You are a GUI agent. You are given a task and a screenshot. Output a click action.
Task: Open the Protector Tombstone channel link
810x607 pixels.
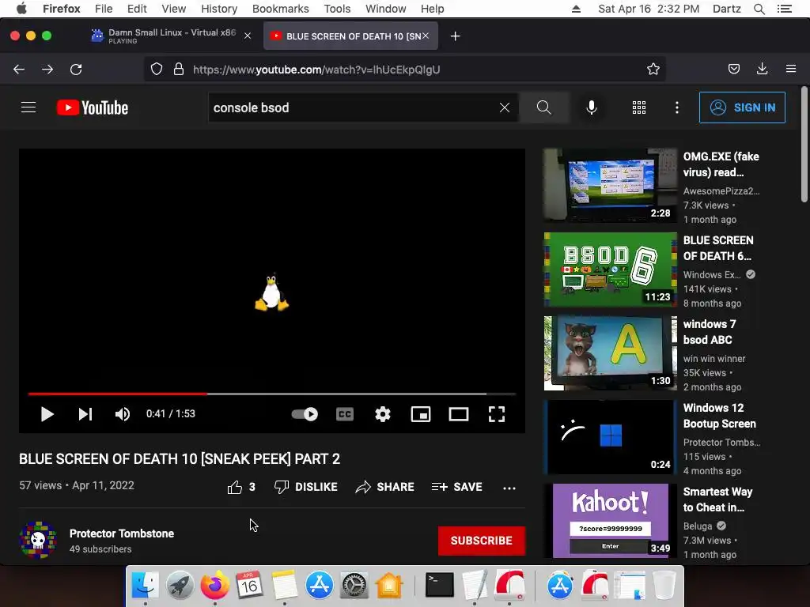[x=122, y=533]
